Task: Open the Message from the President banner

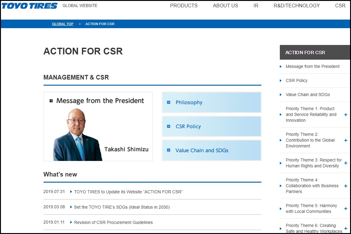Action: point(98,126)
